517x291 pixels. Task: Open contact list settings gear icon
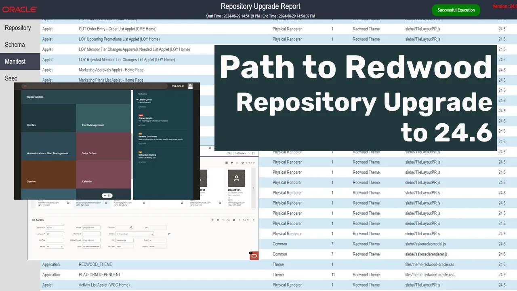[242, 162]
